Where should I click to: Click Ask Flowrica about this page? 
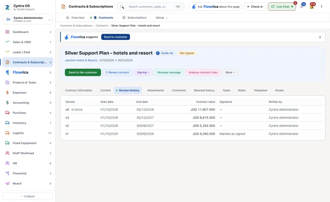point(215,7)
